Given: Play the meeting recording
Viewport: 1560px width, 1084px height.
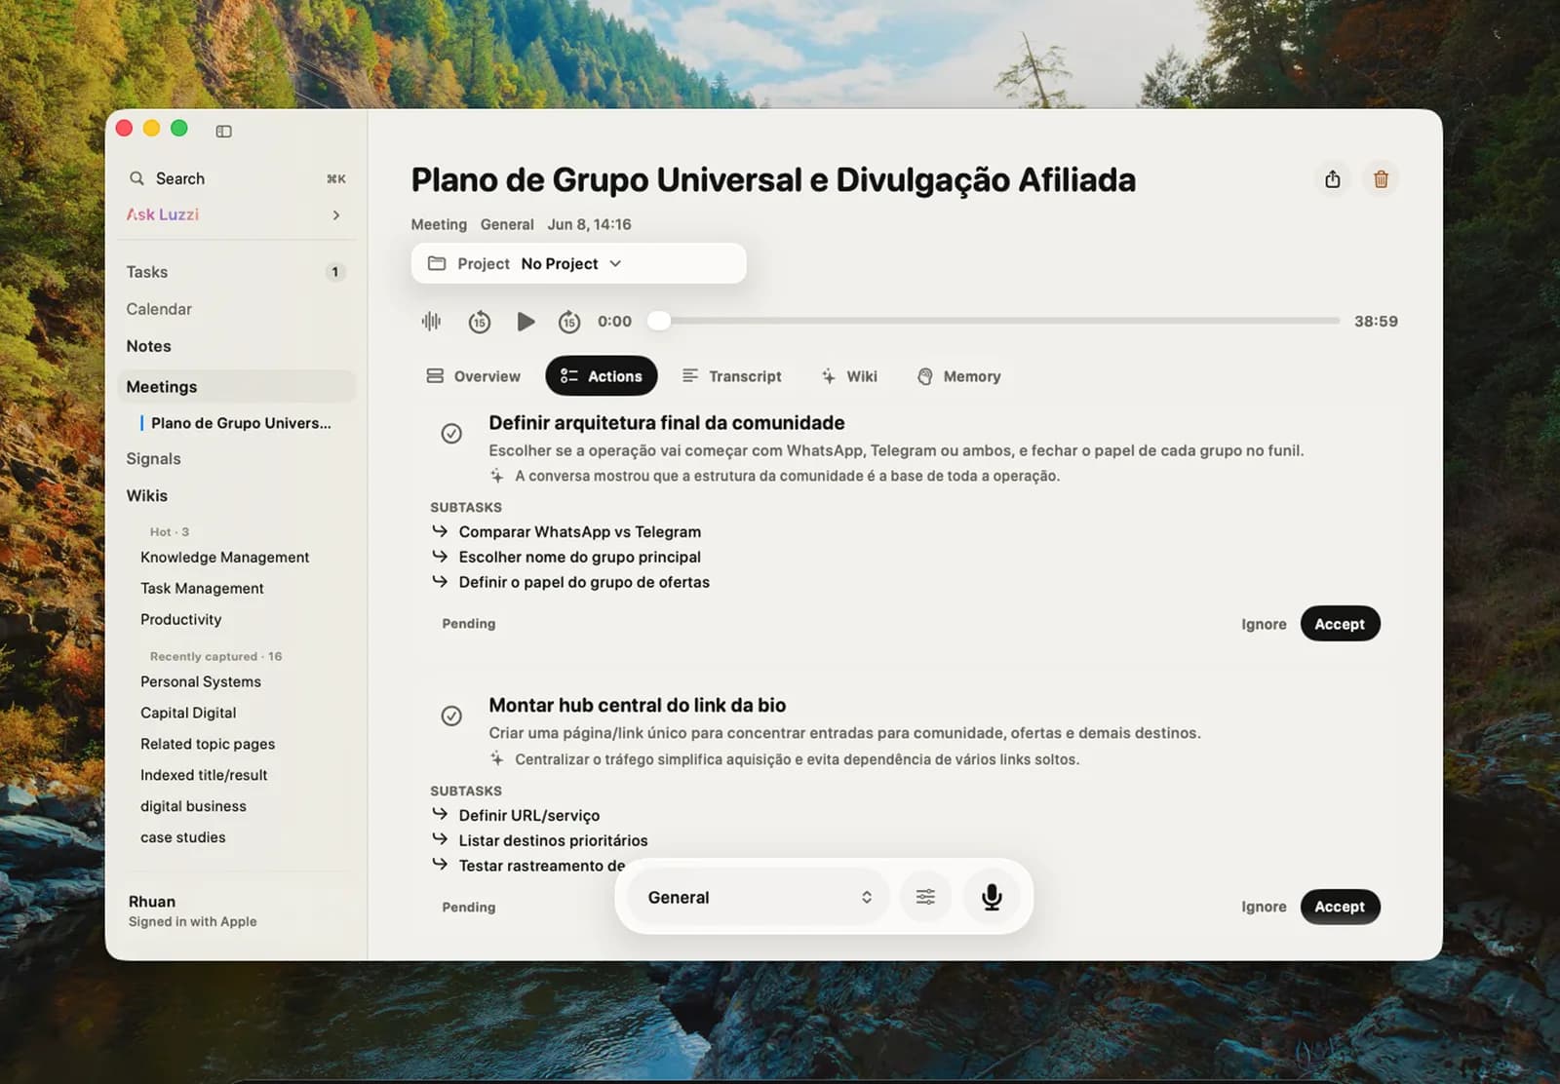Looking at the screenshot, I should (x=526, y=321).
